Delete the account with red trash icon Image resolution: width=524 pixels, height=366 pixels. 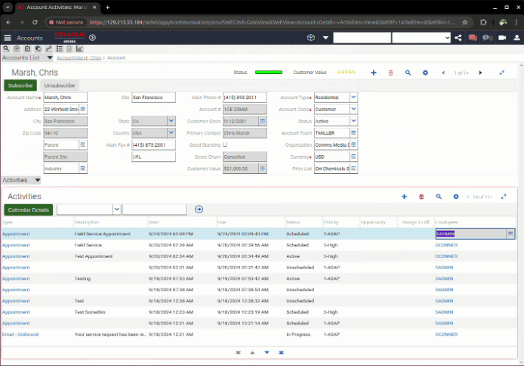[390, 73]
